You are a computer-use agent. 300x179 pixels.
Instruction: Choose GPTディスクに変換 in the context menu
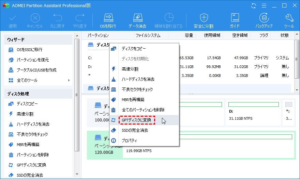pyautogui.click(x=144, y=120)
